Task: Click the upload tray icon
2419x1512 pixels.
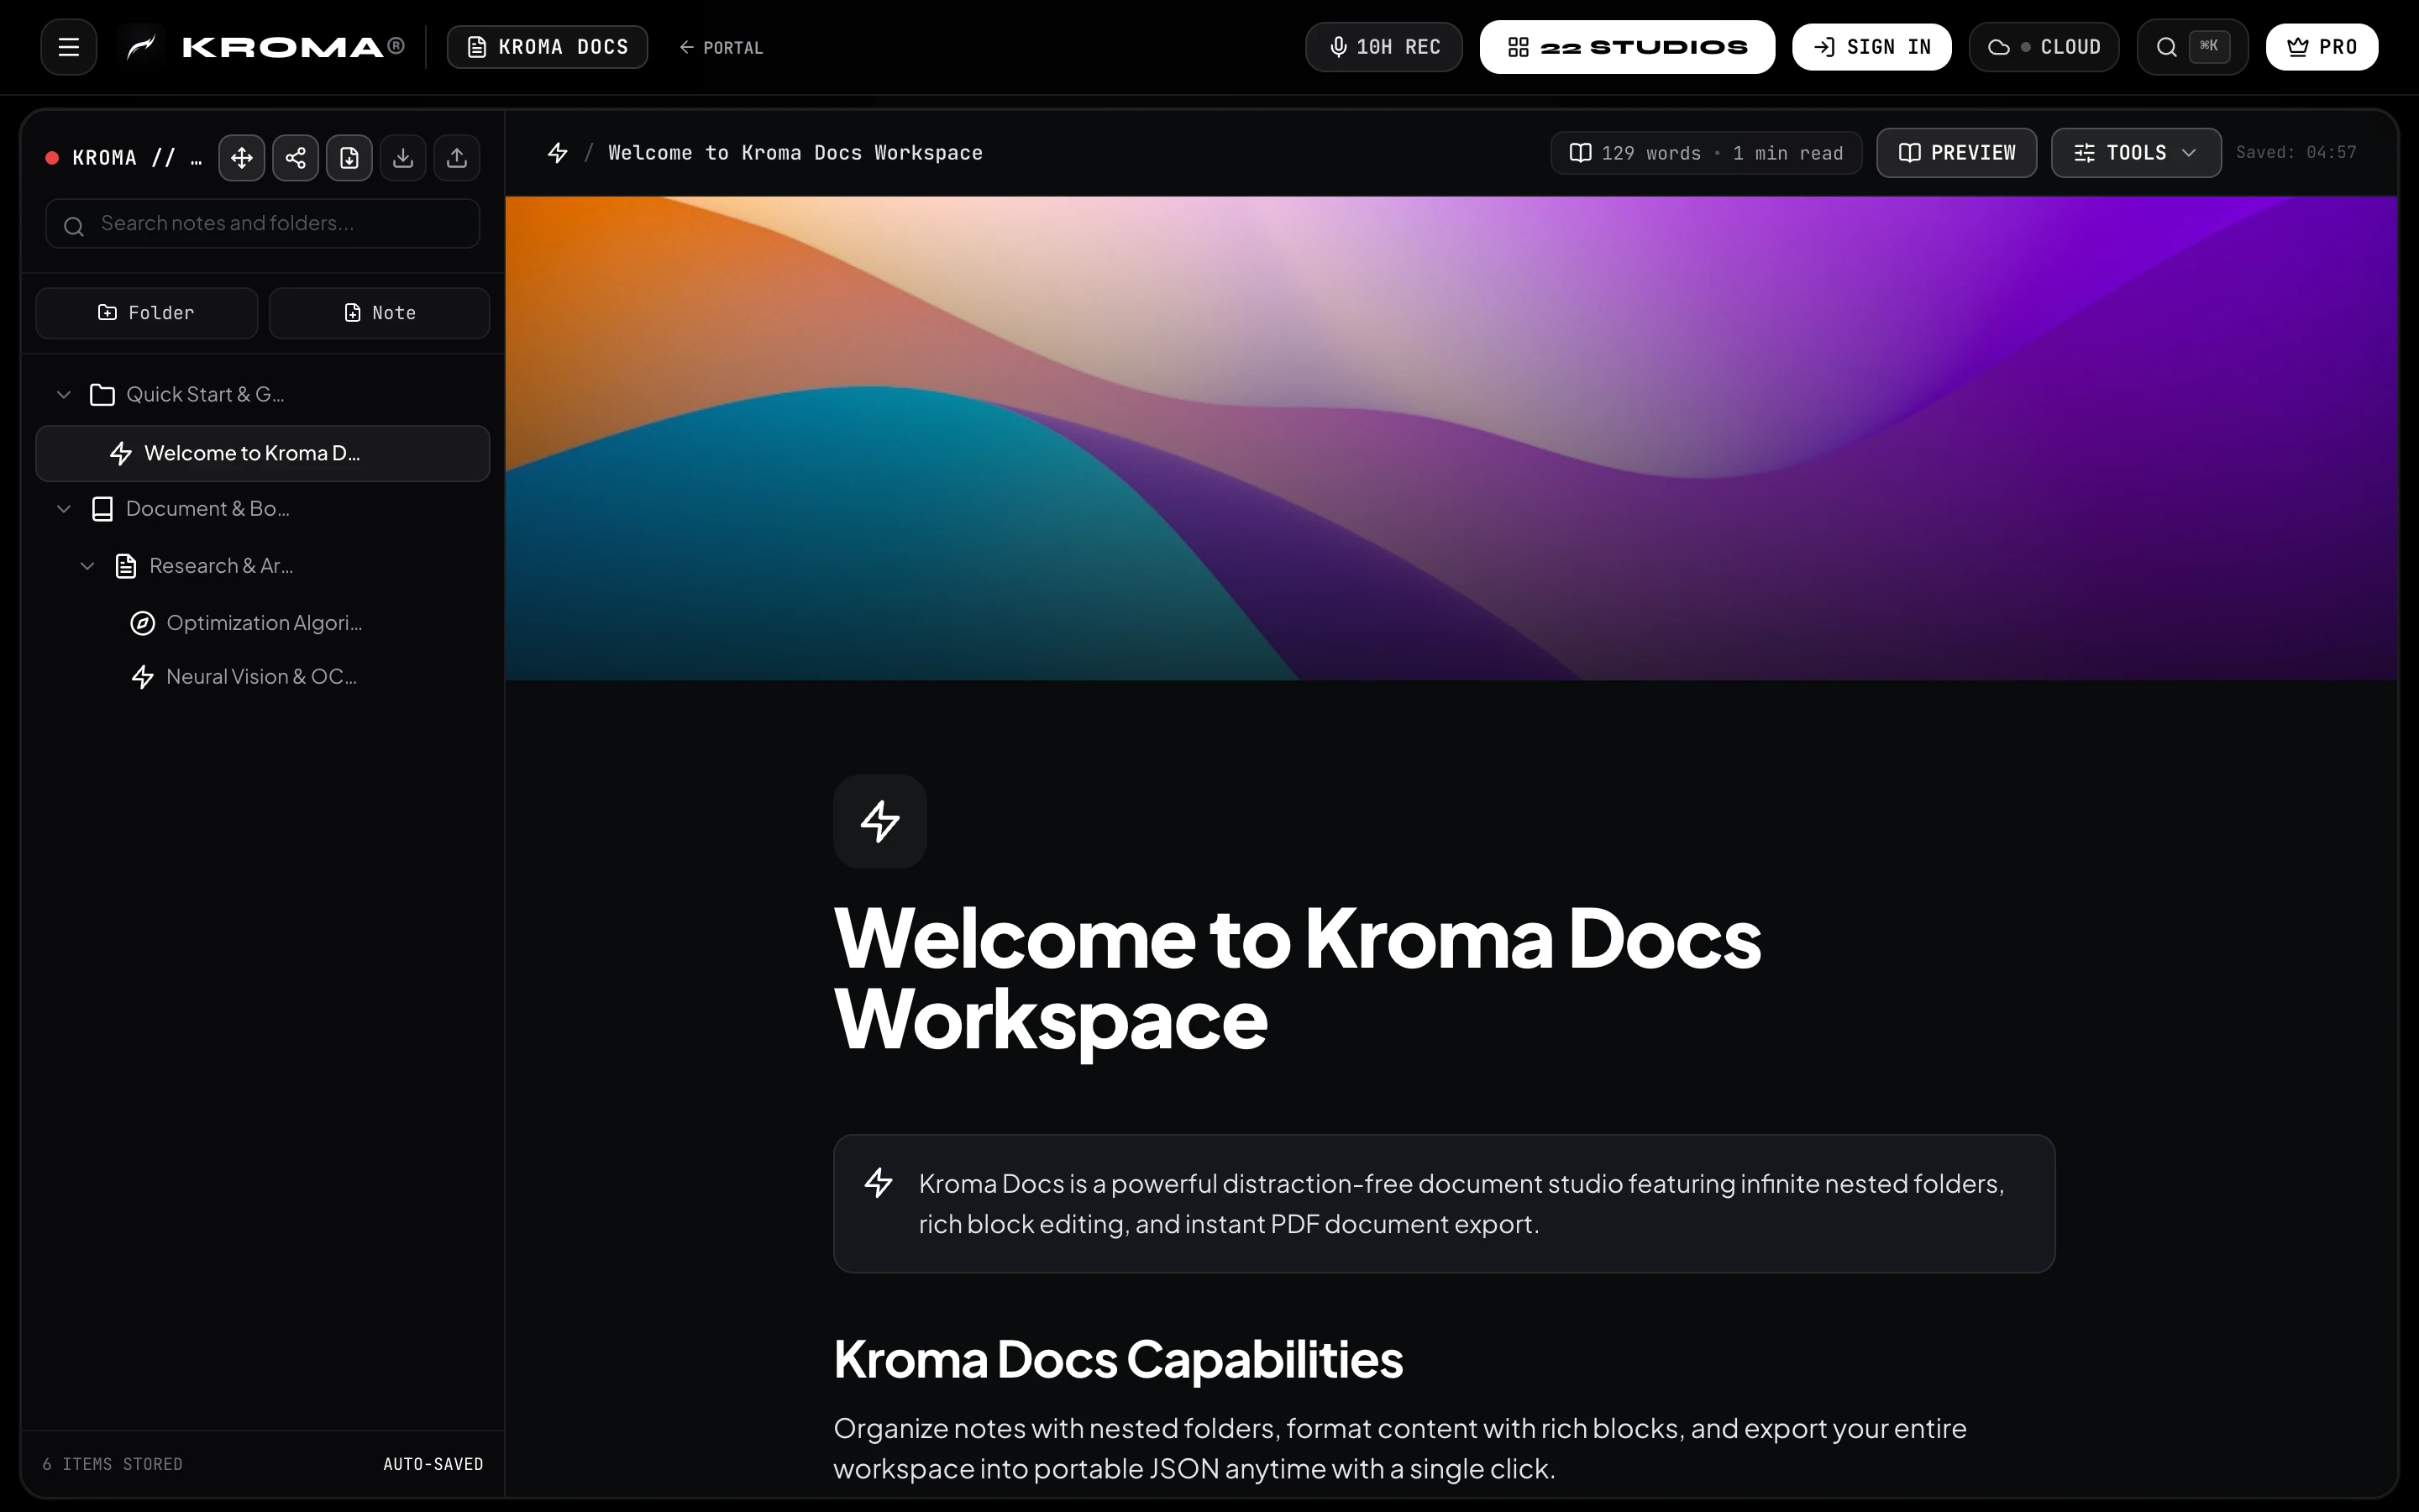Action: tap(457, 157)
